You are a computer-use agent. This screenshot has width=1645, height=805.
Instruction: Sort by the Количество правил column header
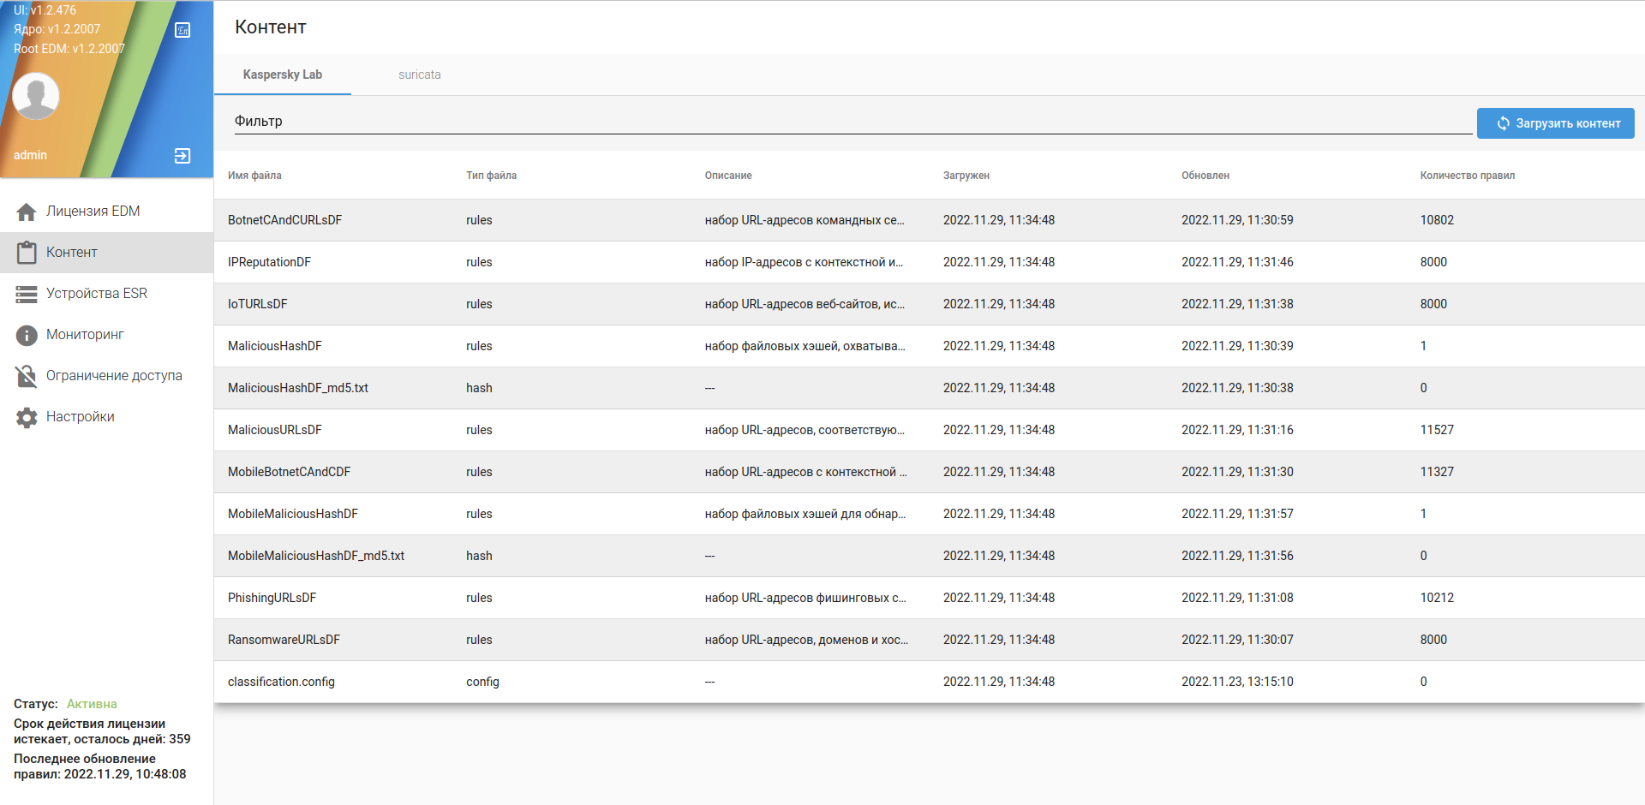1467,176
